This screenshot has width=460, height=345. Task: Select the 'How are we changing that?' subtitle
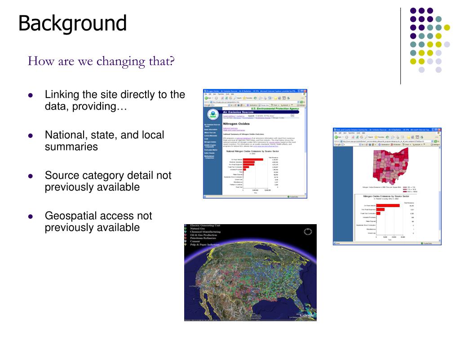(x=101, y=61)
